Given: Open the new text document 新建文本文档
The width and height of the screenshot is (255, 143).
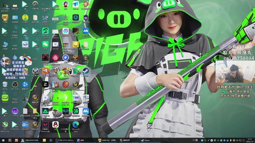Looking at the screenshot, I should 25,112.
